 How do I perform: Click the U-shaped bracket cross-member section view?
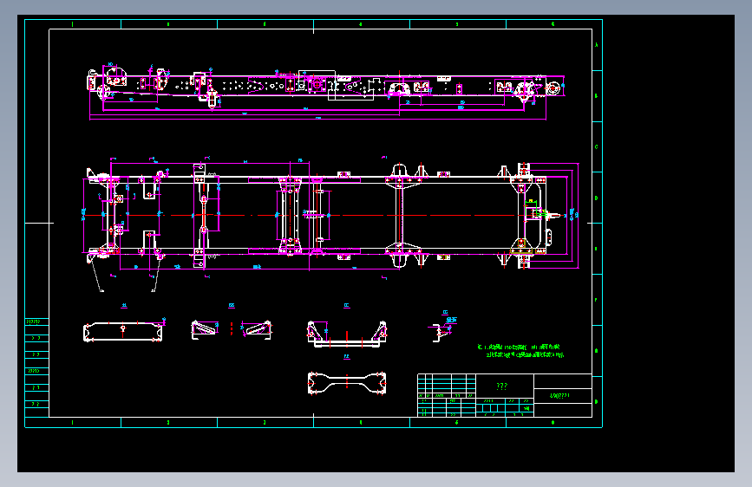347,333
